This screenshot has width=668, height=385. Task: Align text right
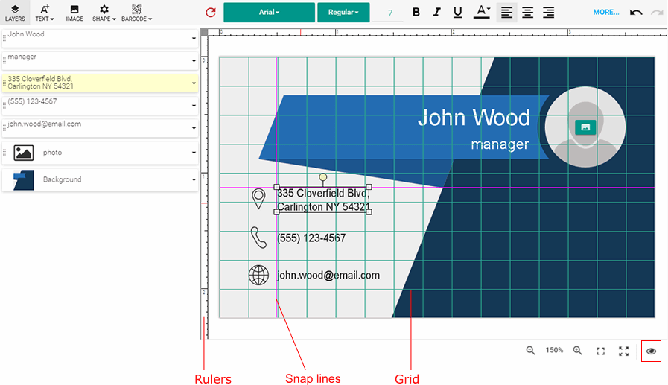coord(549,13)
